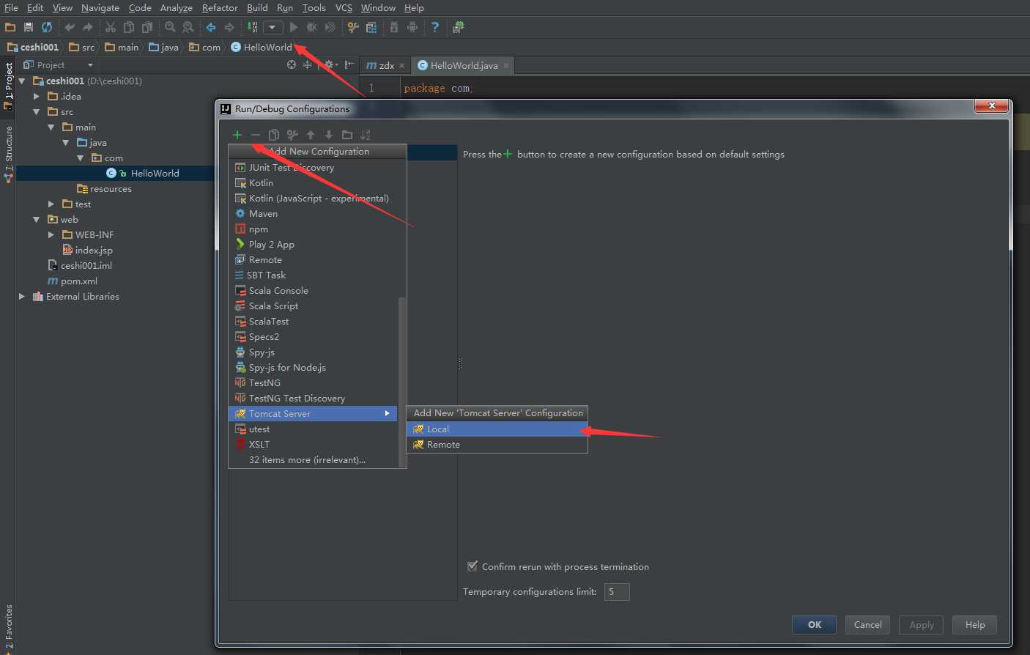Collapse the java folder arrow
Viewport: 1030px width, 655px height.
click(x=66, y=142)
